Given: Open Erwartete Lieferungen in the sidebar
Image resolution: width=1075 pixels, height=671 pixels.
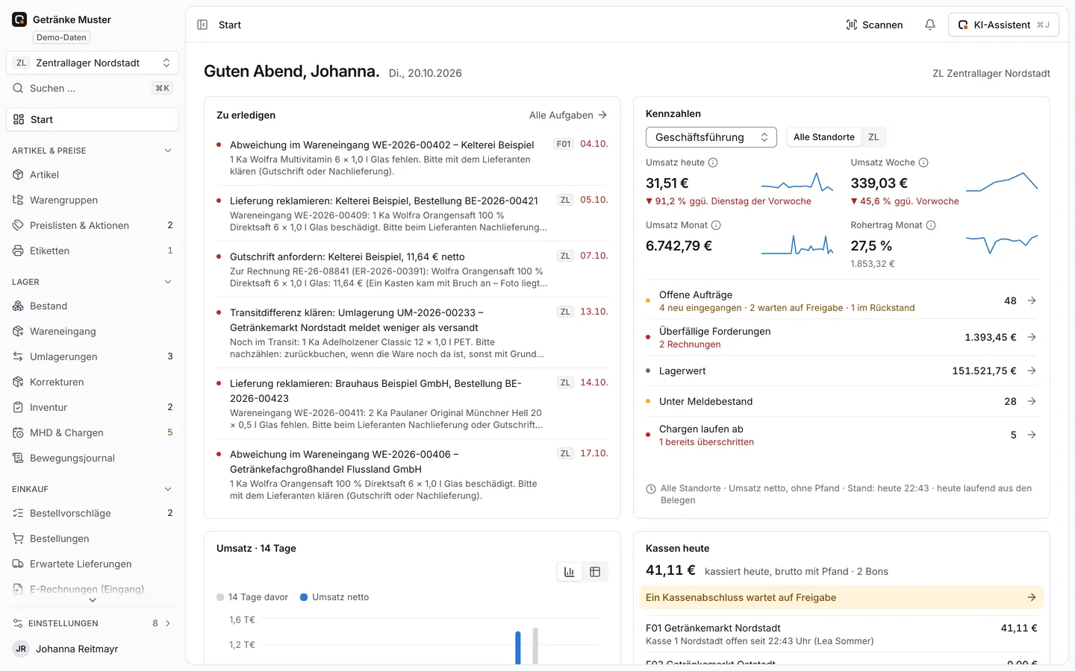Looking at the screenshot, I should [93, 564].
